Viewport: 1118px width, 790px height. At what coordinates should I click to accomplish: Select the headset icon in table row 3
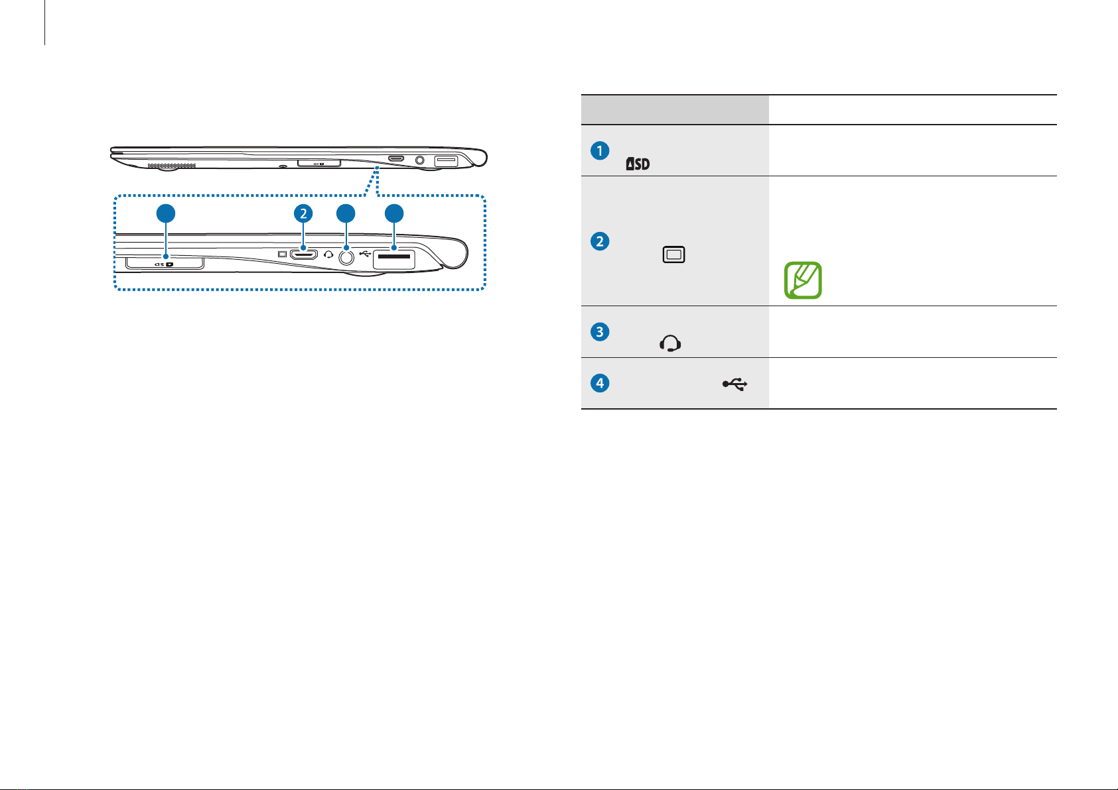671,343
